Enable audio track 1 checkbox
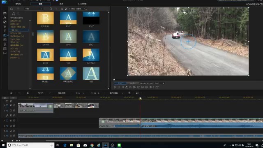 [x=11, y=111]
